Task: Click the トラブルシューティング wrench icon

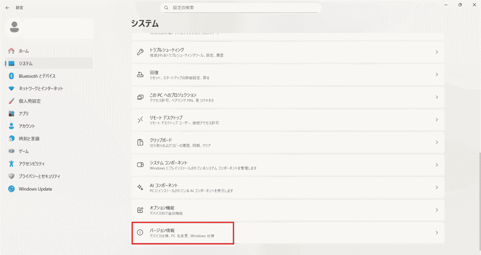Action: 140,52
